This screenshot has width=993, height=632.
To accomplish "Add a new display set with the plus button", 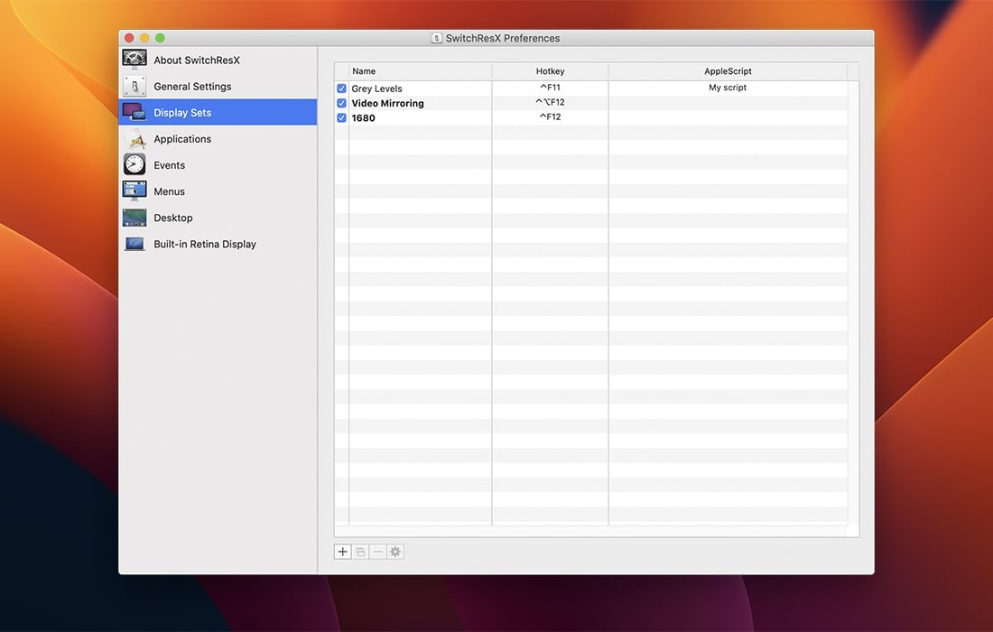I will [x=342, y=551].
